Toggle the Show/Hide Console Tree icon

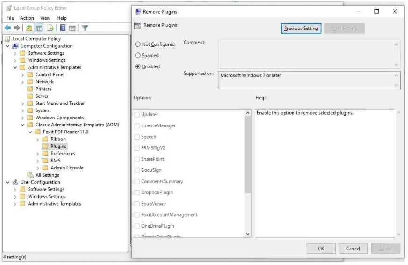[x=39, y=28]
